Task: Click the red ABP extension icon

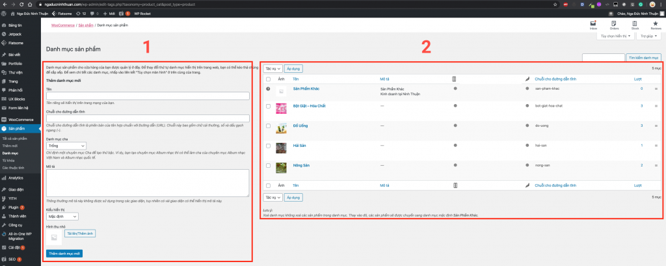Action: click(x=566, y=5)
